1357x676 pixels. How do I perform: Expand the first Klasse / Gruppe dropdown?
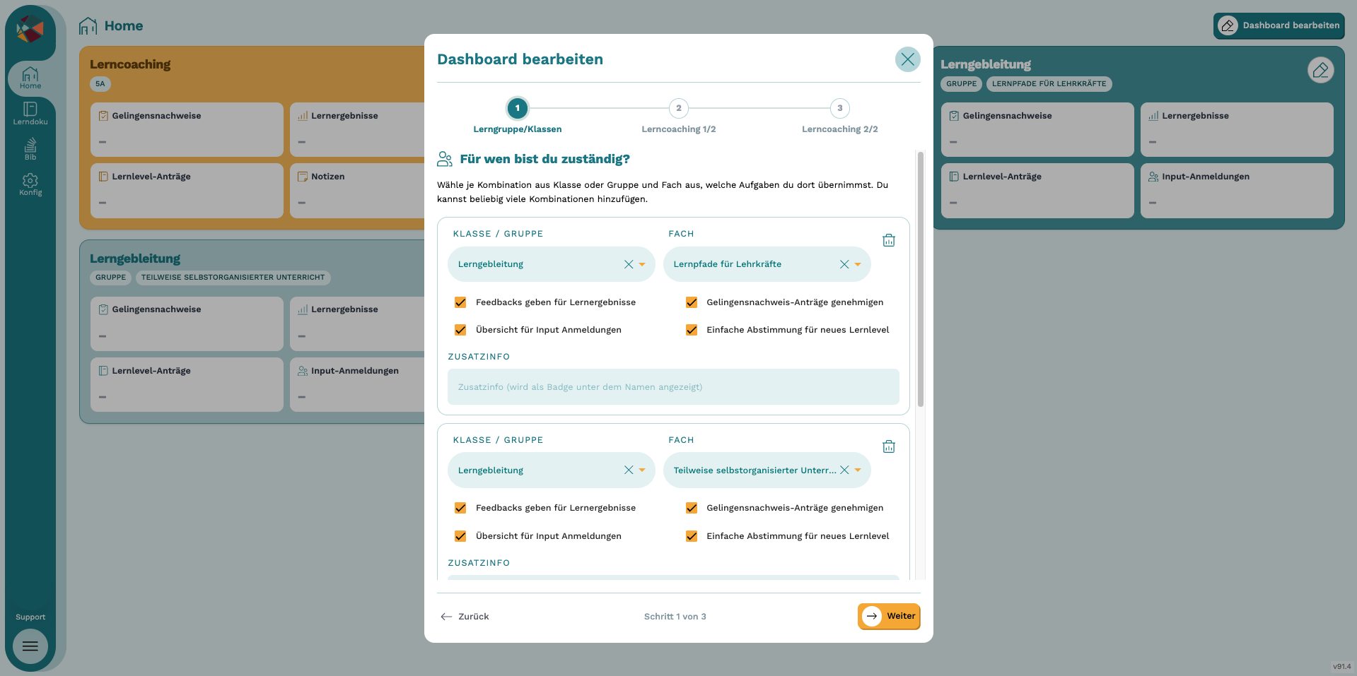(x=642, y=264)
